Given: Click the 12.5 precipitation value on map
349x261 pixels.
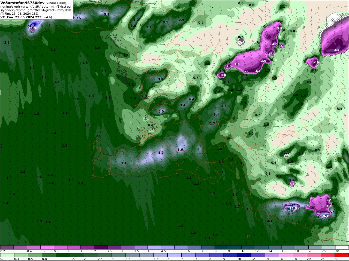Looking at the screenshot, I should (x=293, y=208).
